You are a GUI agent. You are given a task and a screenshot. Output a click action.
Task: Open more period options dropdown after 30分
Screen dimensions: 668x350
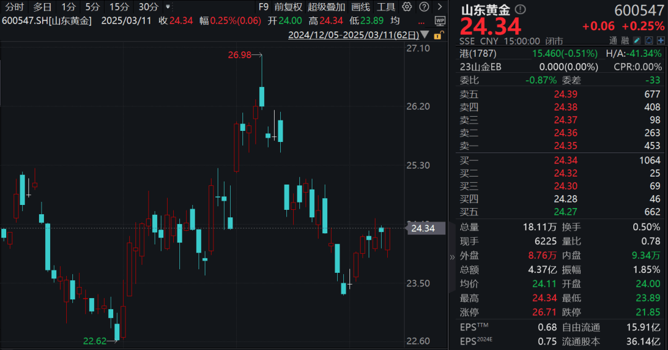pos(168,7)
